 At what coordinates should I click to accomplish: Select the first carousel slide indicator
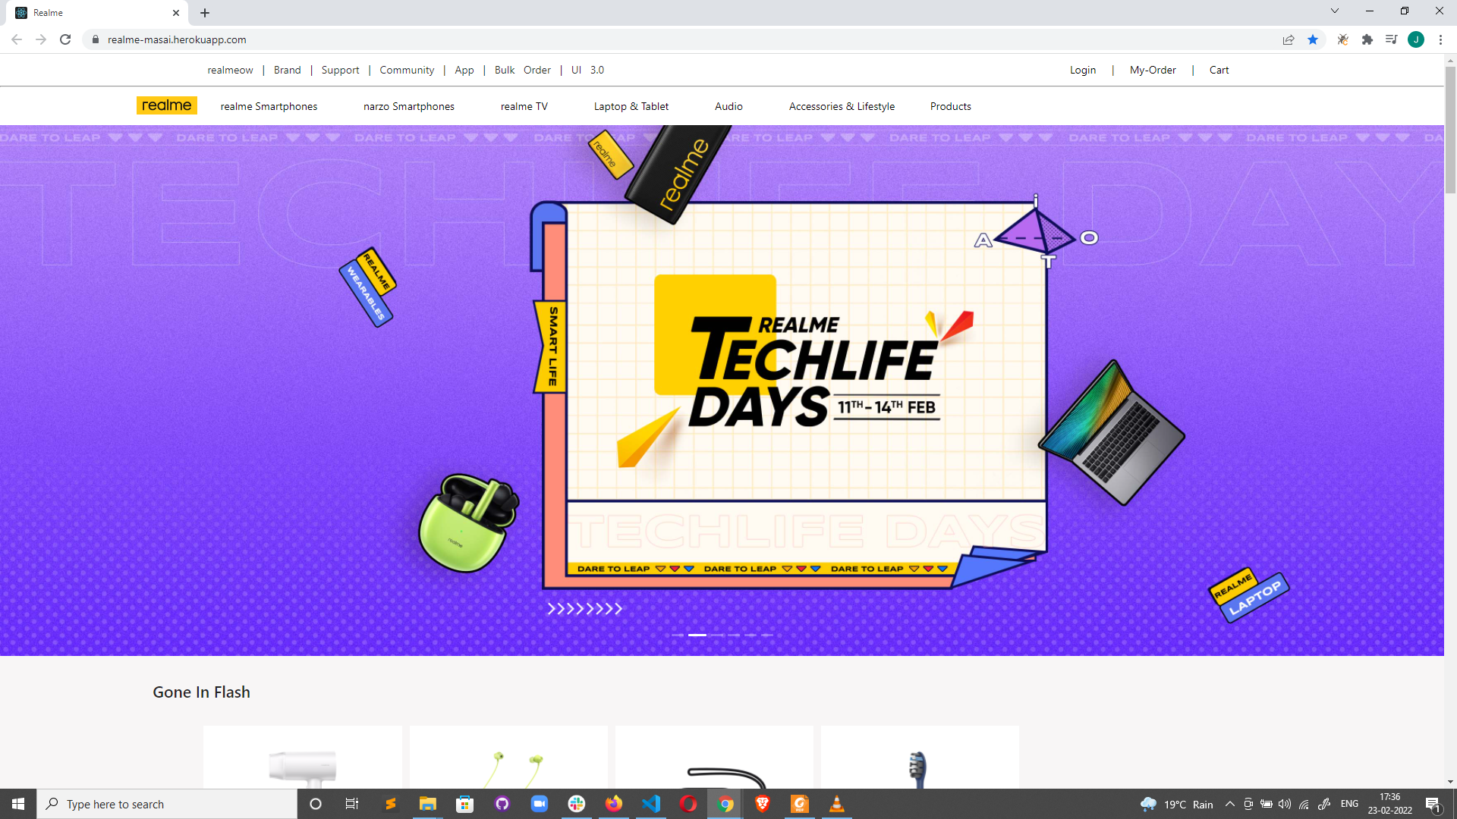pos(678,635)
